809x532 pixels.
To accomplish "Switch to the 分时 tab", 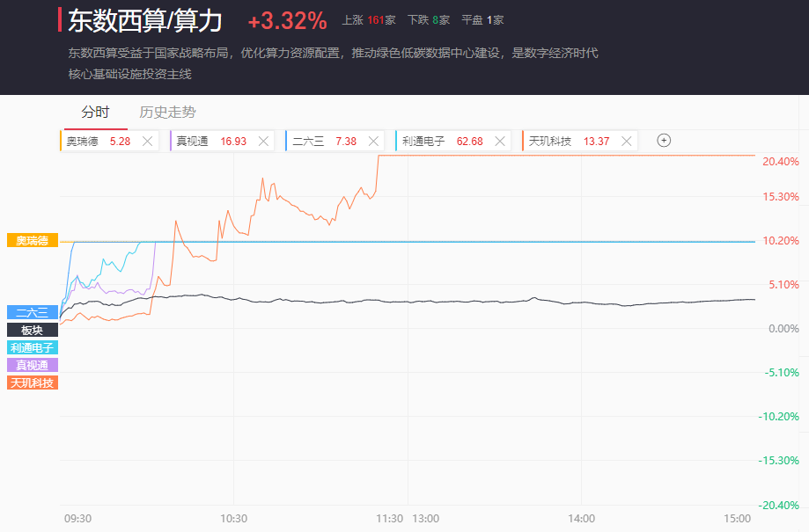I will coord(95,113).
